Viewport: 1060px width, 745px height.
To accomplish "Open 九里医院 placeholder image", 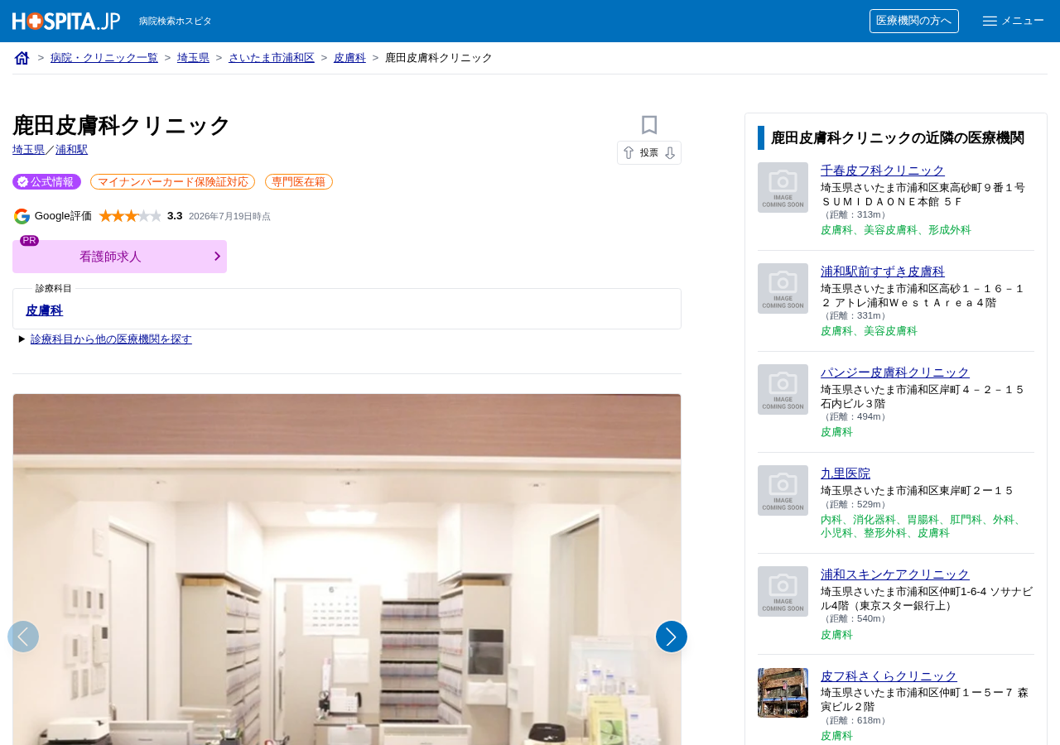I will coord(783,490).
